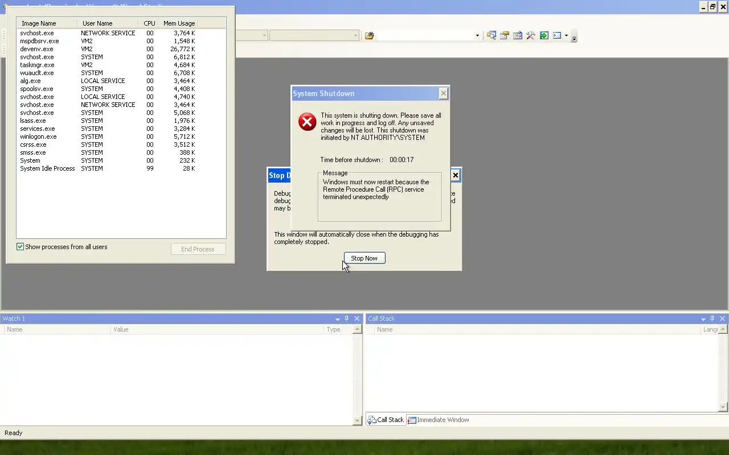Toggle auto-hide pin on Watch 1 panel
Image resolution: width=729 pixels, height=455 pixels.
(x=346, y=318)
